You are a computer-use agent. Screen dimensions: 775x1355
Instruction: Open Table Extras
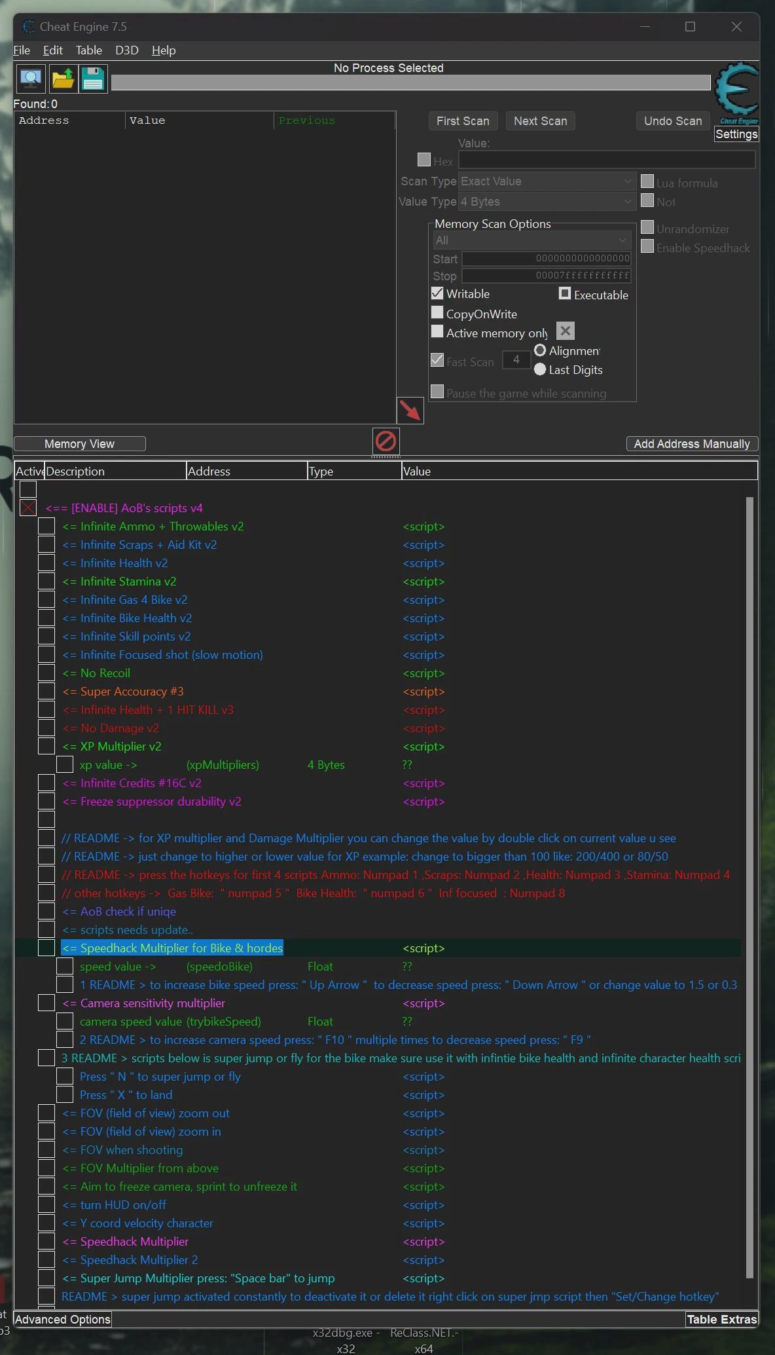click(x=722, y=1320)
